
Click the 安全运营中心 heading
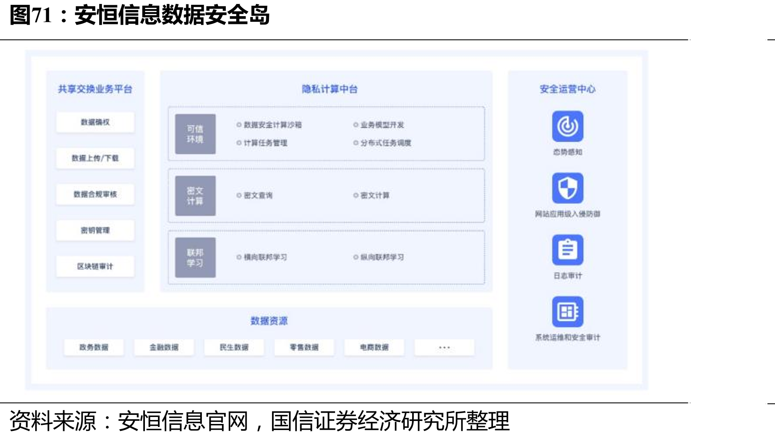[567, 89]
